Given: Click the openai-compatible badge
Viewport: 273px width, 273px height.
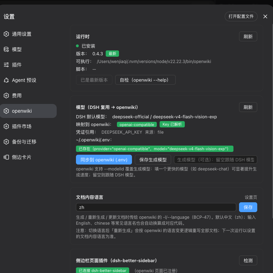Looking at the screenshot, I should pos(136,125).
